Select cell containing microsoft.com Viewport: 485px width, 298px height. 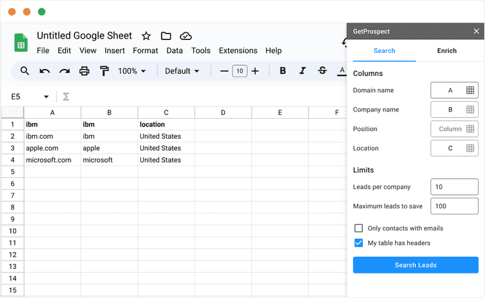click(x=52, y=160)
